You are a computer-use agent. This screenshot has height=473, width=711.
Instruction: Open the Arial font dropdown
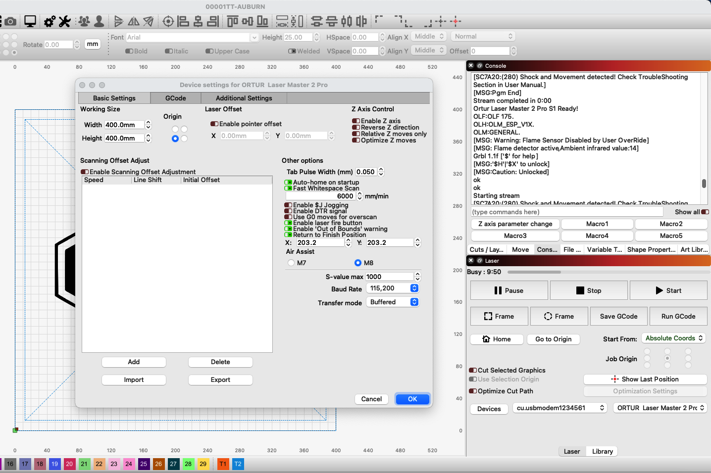coord(192,37)
